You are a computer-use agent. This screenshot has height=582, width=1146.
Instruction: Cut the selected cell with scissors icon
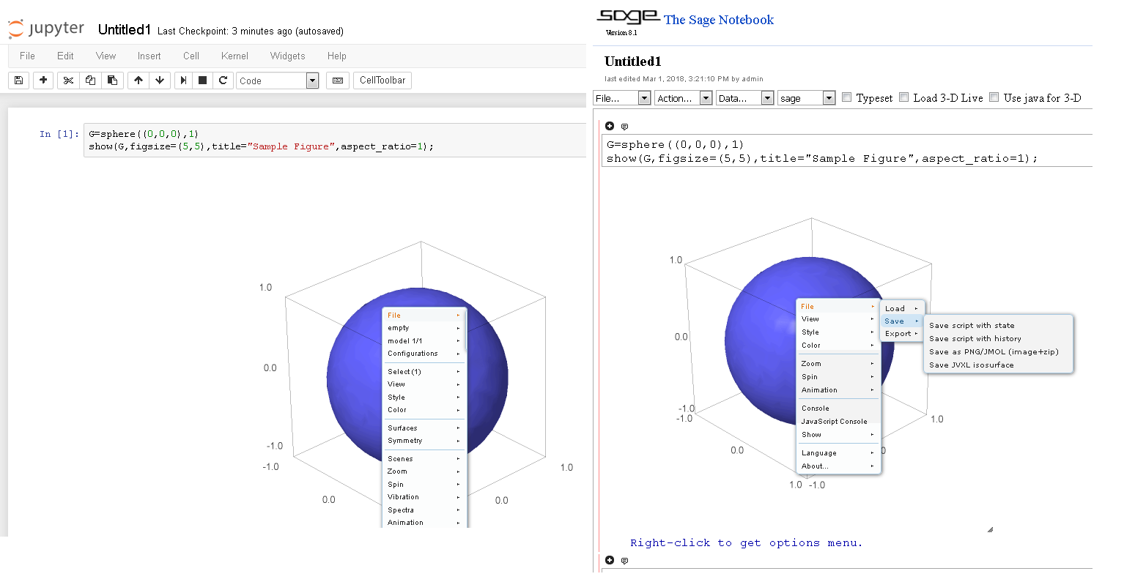tap(68, 81)
